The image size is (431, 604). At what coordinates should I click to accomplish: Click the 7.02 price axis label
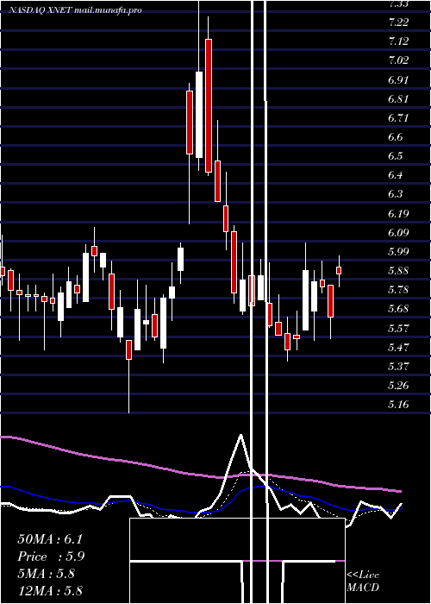(x=398, y=60)
